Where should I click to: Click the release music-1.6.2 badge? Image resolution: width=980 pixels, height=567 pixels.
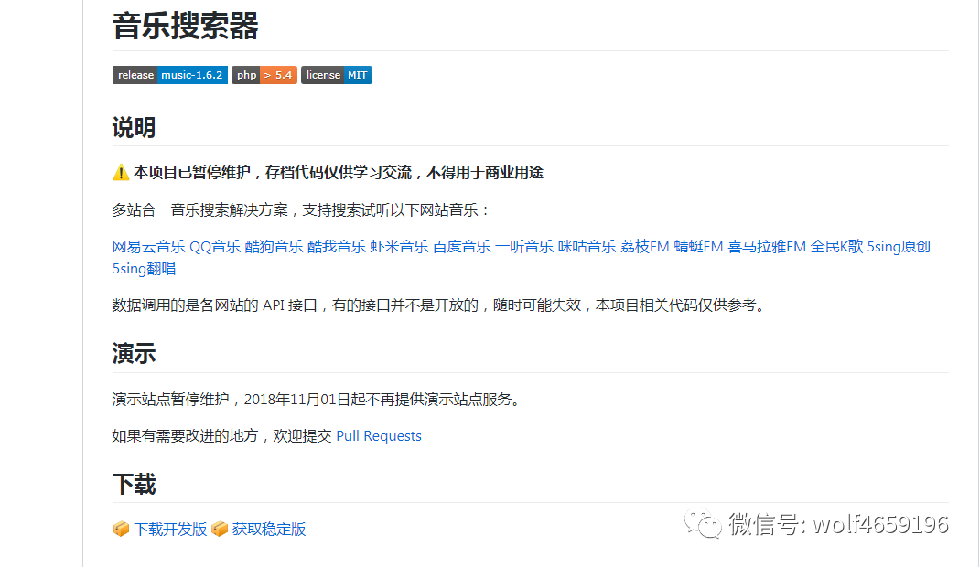point(170,75)
